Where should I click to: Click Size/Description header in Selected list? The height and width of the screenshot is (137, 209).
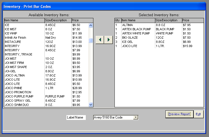(x=168, y=20)
